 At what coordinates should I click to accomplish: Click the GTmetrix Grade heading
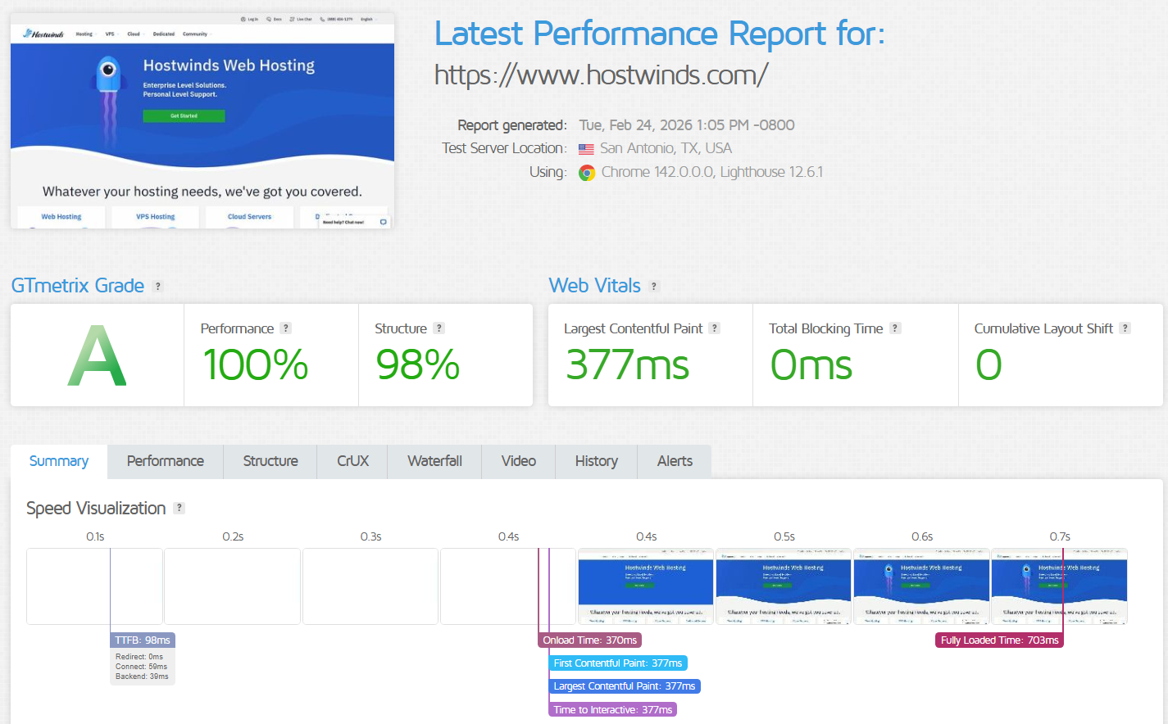tap(78, 286)
